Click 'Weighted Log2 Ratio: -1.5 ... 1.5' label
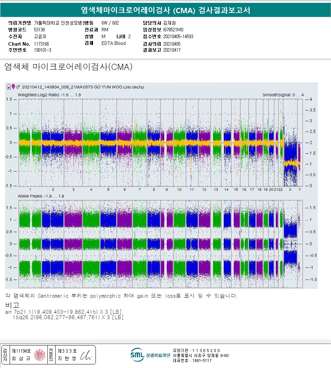This screenshot has height=368, width=331. pos(49,95)
